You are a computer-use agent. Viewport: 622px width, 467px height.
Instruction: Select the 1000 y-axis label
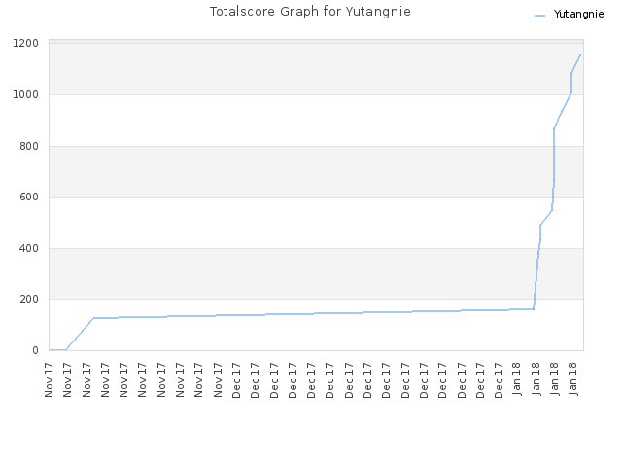pyautogui.click(x=26, y=94)
